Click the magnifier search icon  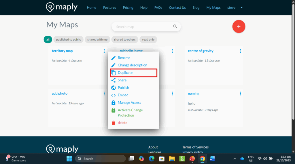point(175,27)
